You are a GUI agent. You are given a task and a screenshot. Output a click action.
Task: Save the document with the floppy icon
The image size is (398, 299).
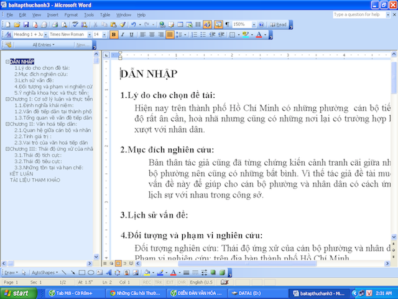point(26,25)
